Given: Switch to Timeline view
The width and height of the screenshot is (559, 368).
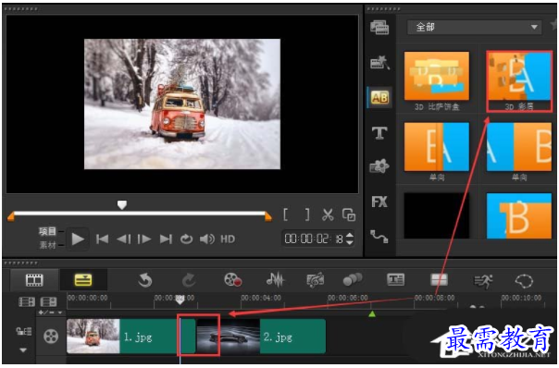Looking at the screenshot, I should tap(83, 280).
